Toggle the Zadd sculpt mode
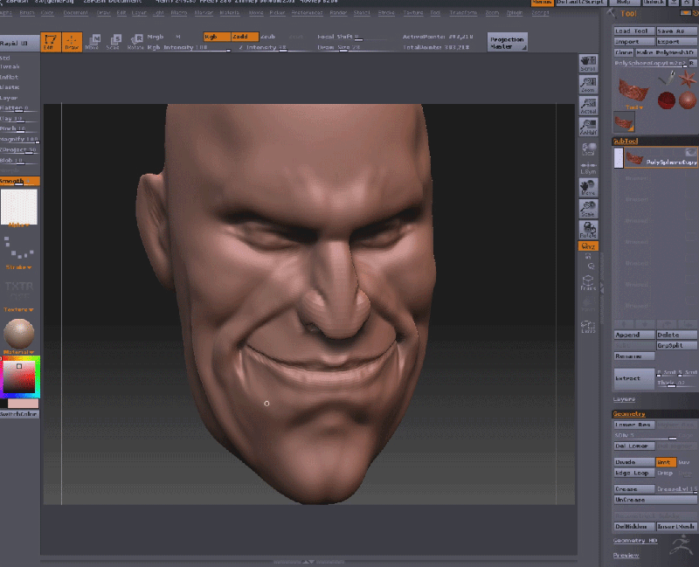The height and width of the screenshot is (567, 699). click(245, 37)
